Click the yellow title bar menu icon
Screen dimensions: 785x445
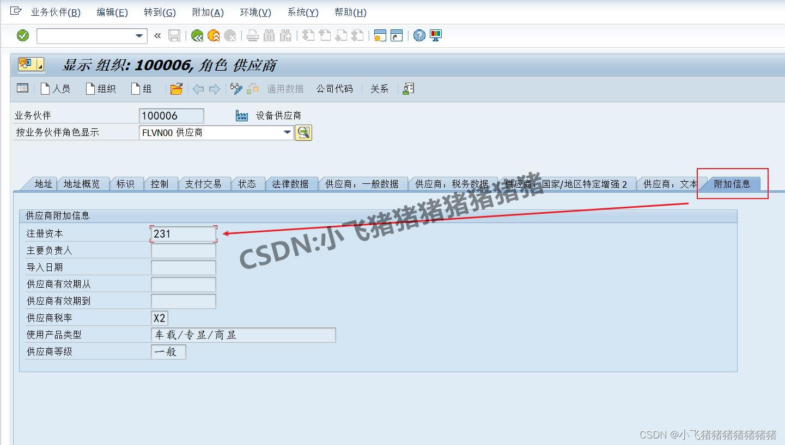click(x=31, y=65)
